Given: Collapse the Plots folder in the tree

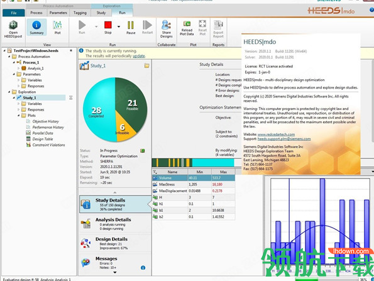Looking at the screenshot, I should 18,116.
